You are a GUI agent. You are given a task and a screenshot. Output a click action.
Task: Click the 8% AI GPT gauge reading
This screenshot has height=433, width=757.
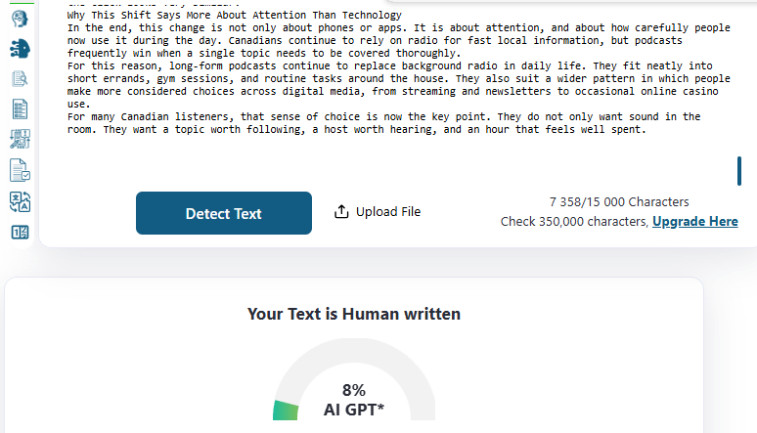353,400
